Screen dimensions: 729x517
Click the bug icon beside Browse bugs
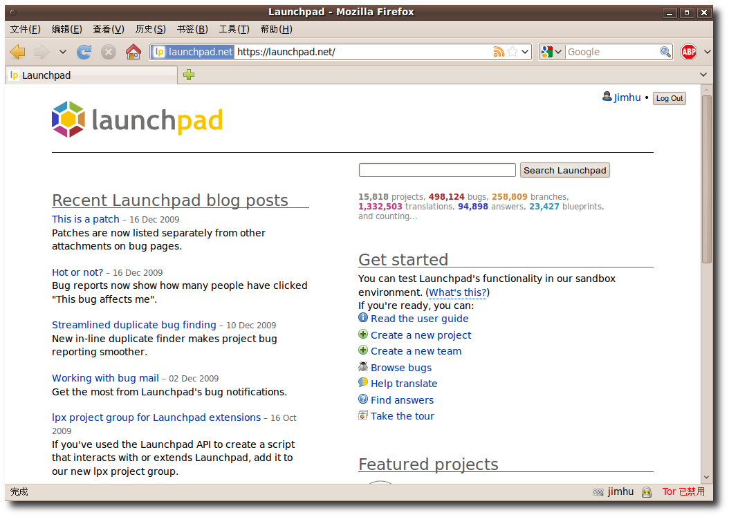pos(363,366)
